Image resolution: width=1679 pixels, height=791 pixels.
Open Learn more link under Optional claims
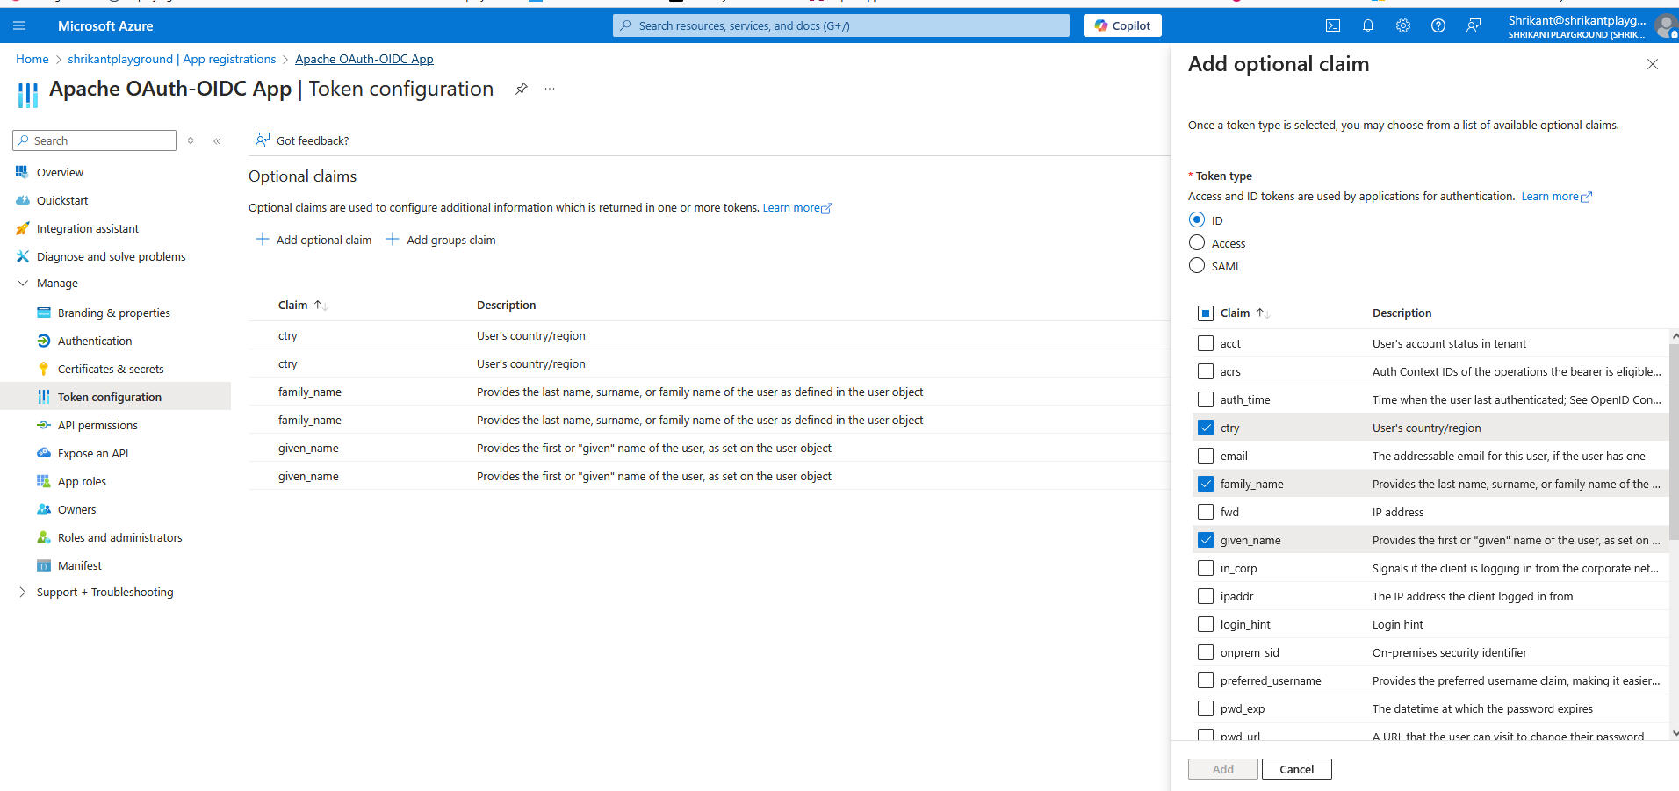[x=797, y=208]
